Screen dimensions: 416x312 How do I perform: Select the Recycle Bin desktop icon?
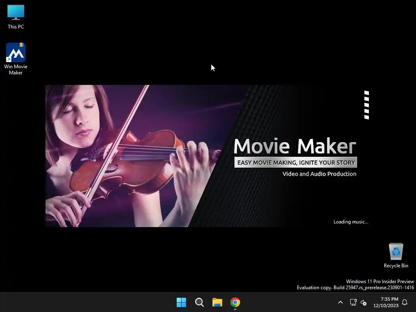point(396,256)
